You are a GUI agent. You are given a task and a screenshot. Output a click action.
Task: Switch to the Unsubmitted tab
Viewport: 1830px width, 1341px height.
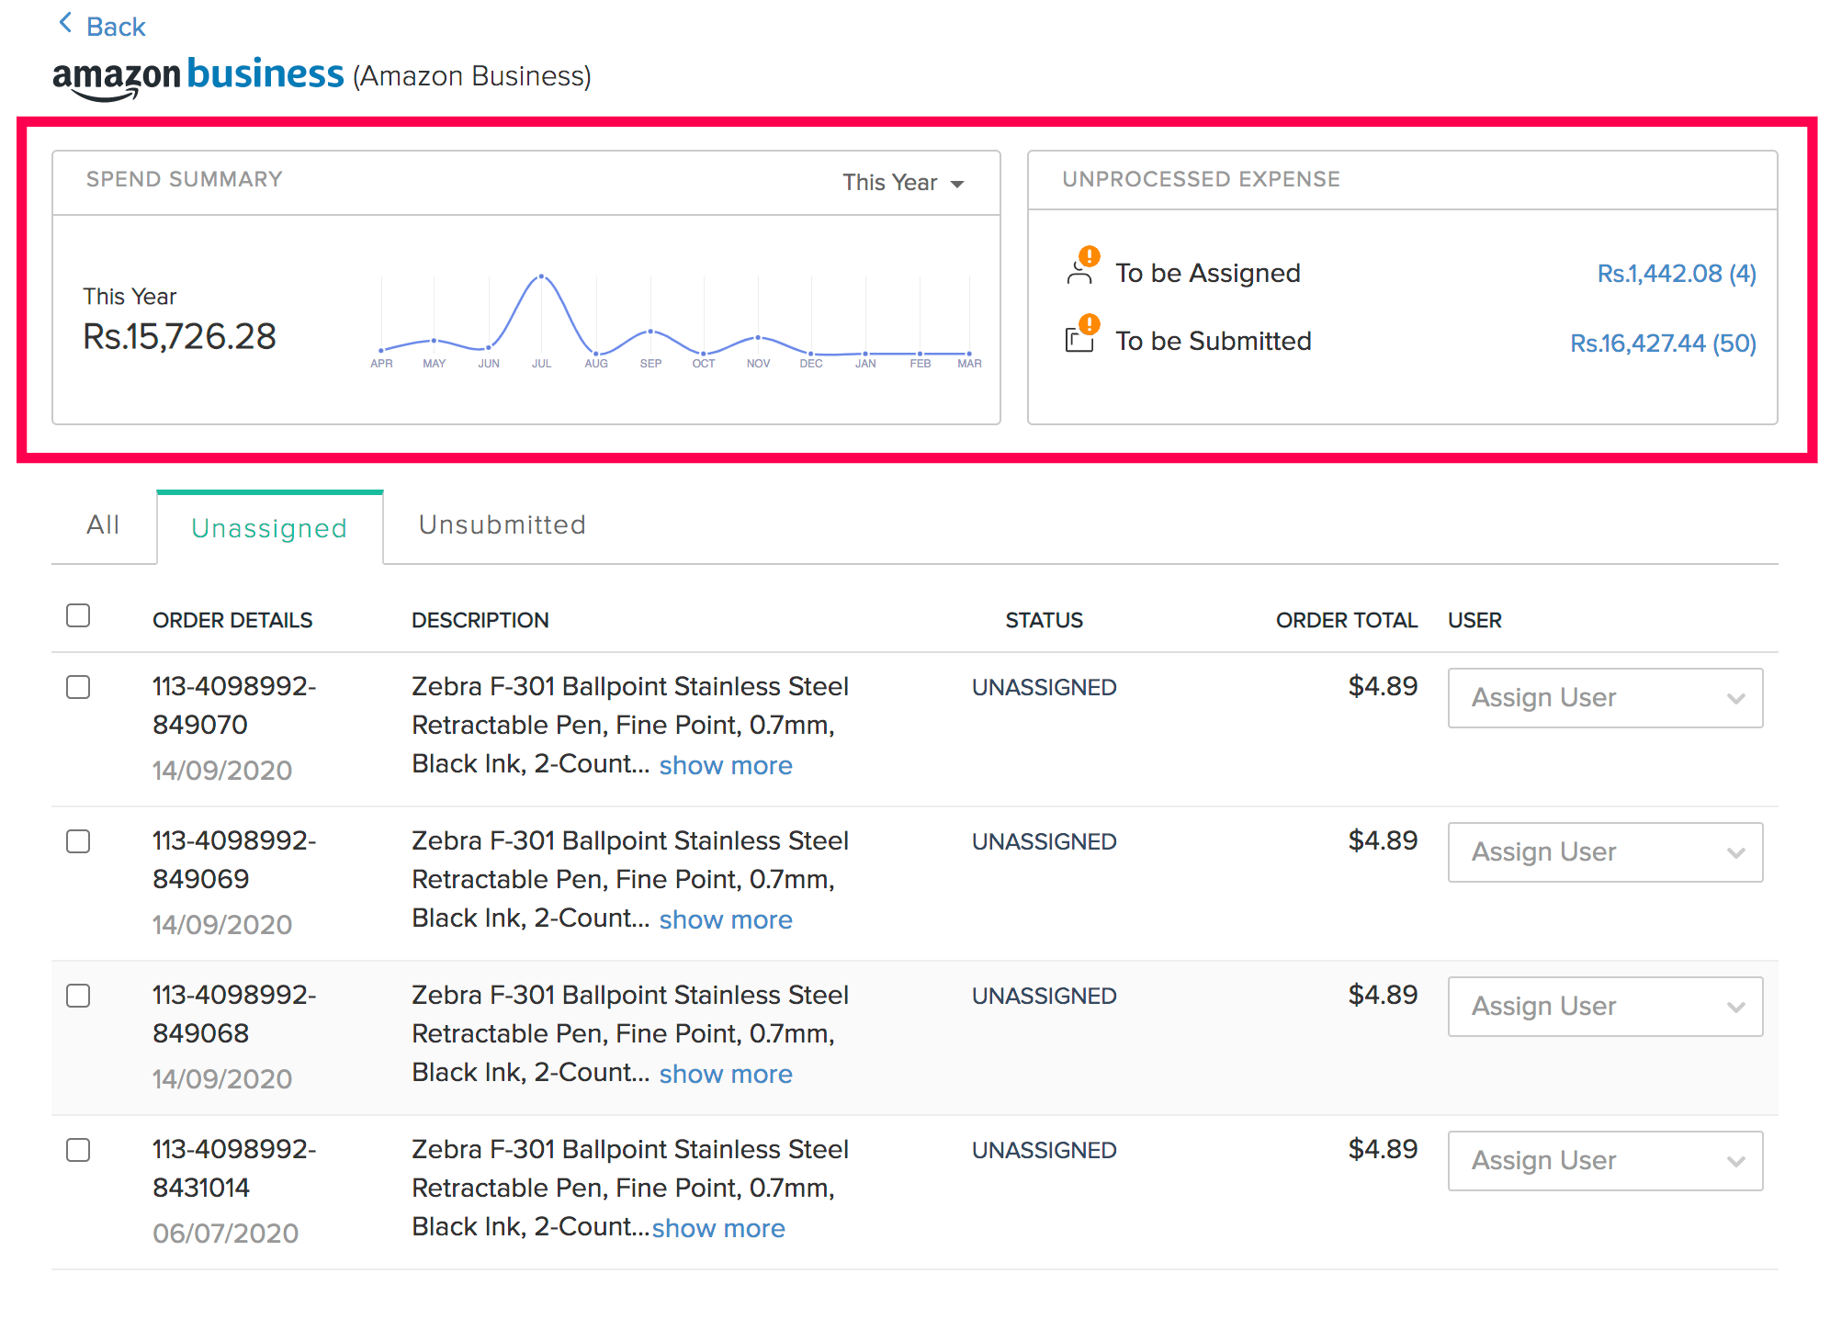point(502,525)
